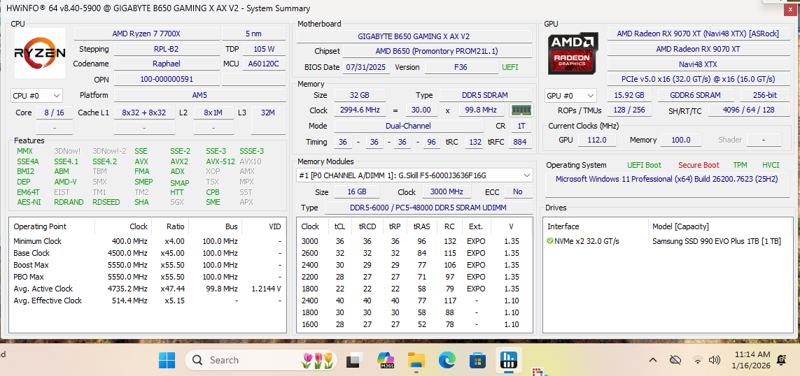Click the 1.2144 V VID value
This screenshot has height=376, width=800.
pyautogui.click(x=266, y=289)
